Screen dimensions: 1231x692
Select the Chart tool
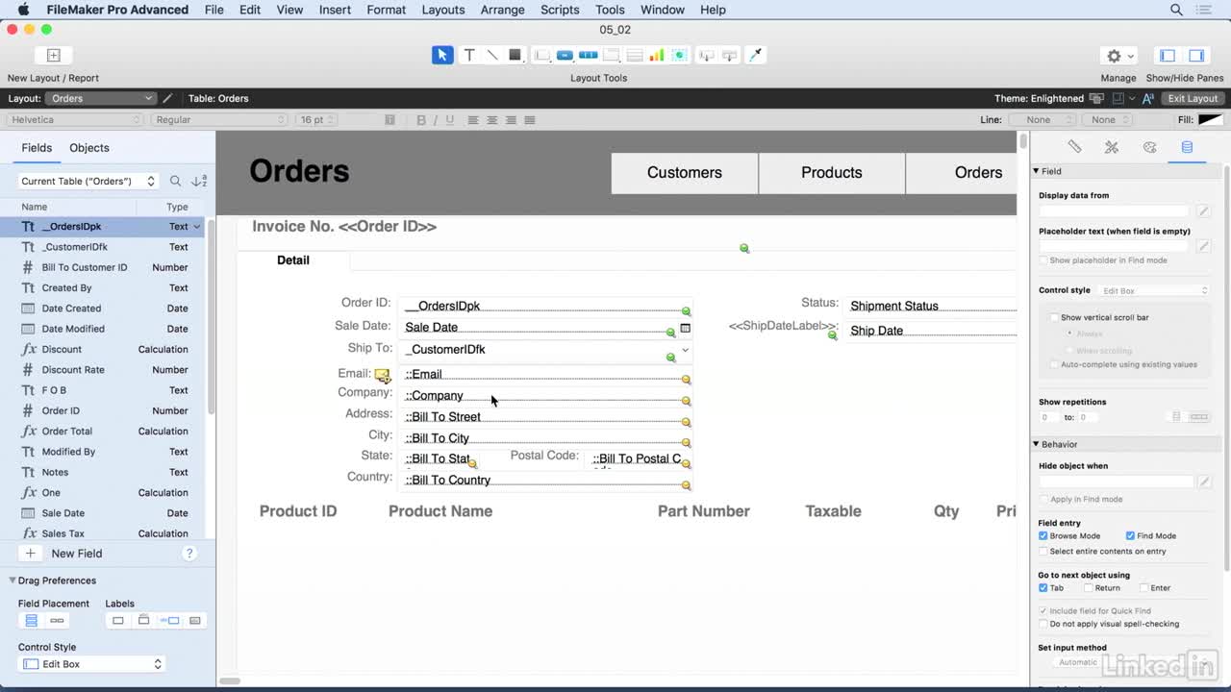tap(657, 55)
